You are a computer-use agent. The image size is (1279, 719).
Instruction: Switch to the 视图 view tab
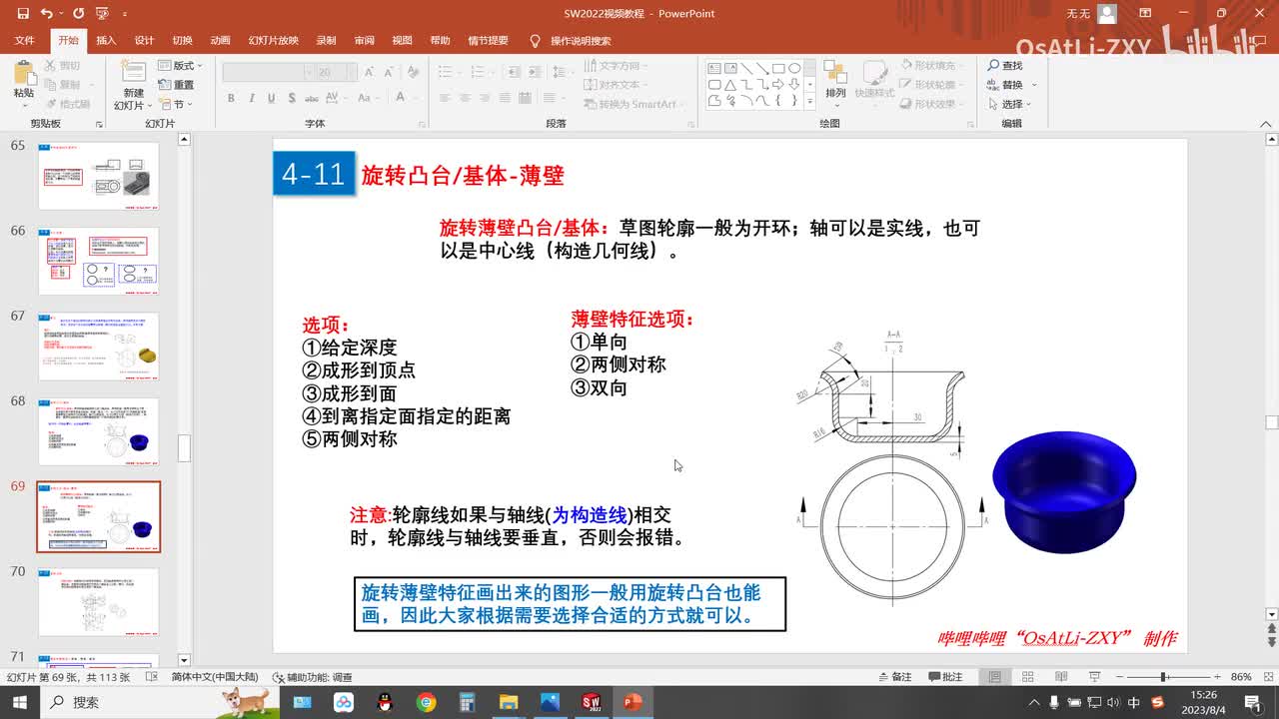[x=402, y=41]
